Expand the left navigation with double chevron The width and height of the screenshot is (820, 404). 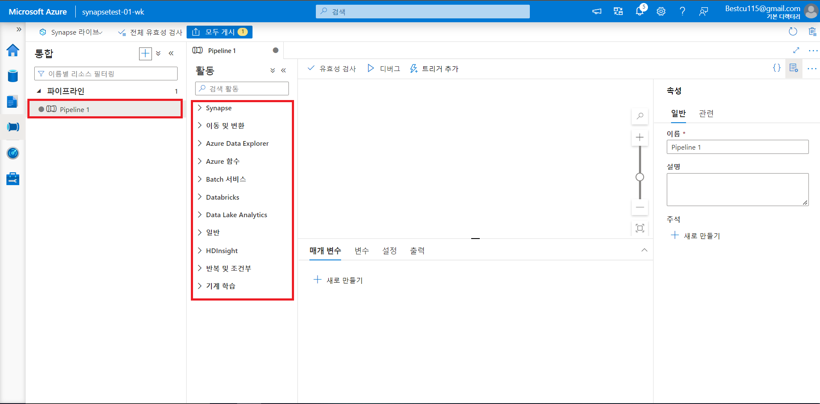coord(19,29)
